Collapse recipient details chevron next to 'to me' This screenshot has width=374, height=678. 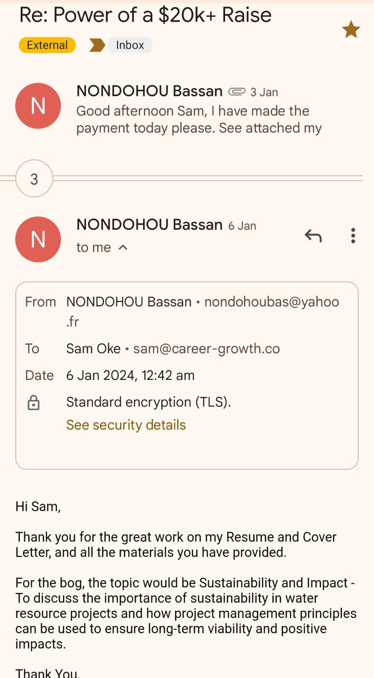point(123,248)
